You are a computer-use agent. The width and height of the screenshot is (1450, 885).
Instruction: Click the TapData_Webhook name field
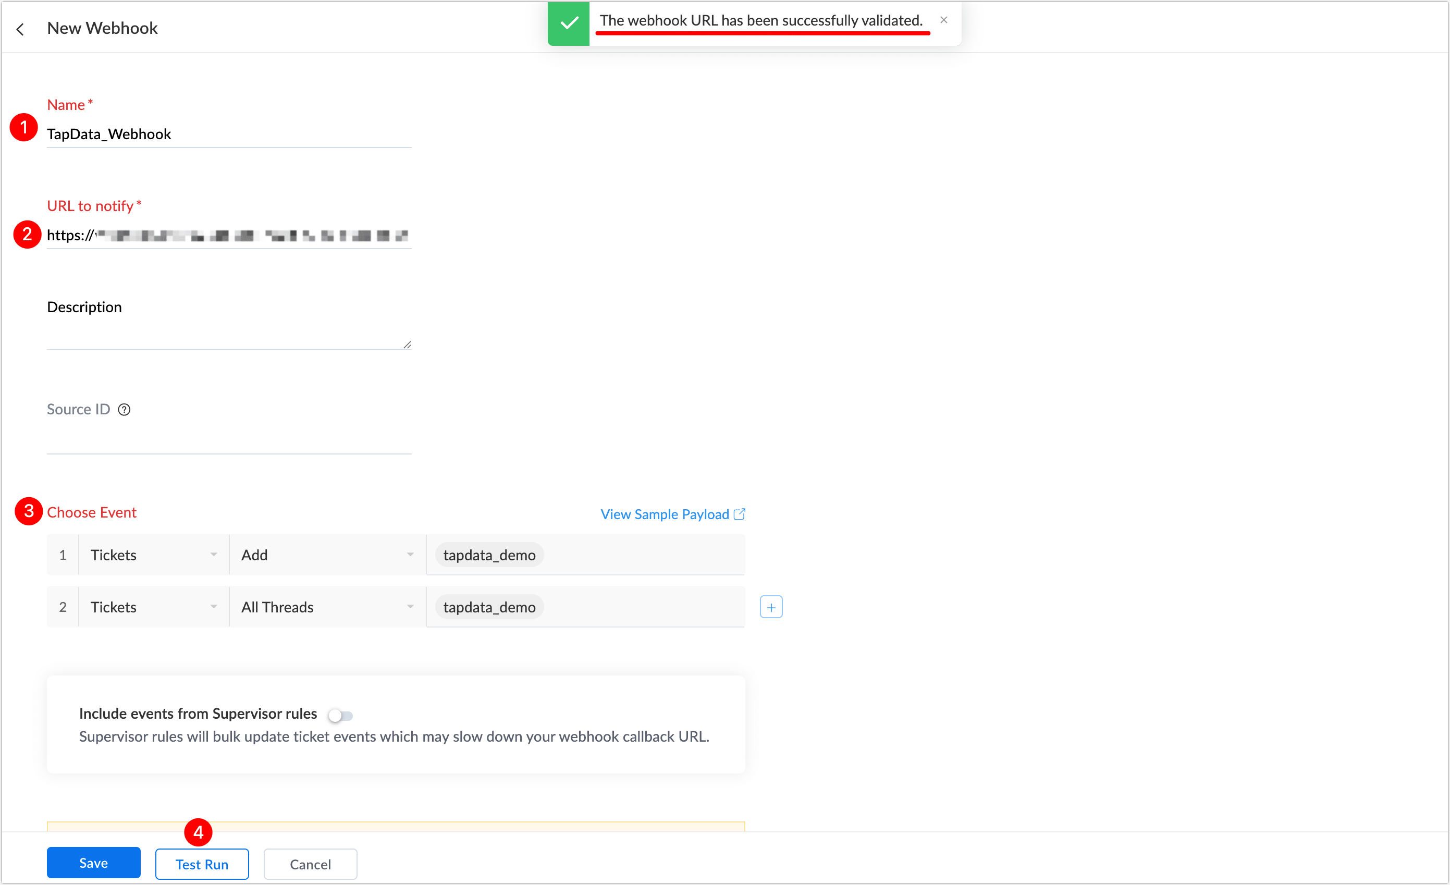tap(228, 133)
